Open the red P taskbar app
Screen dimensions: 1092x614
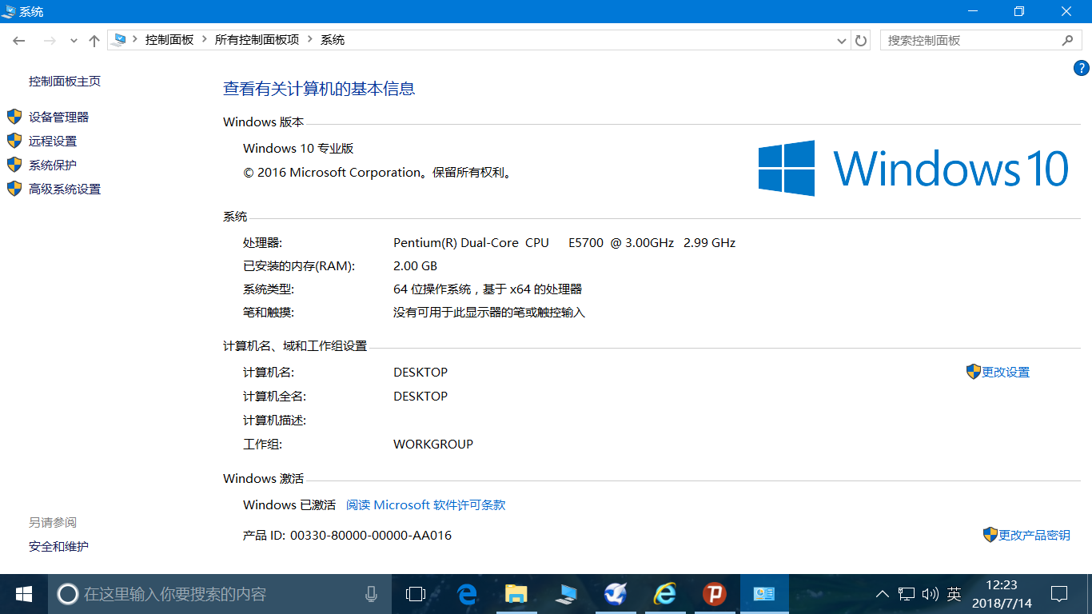(x=715, y=594)
